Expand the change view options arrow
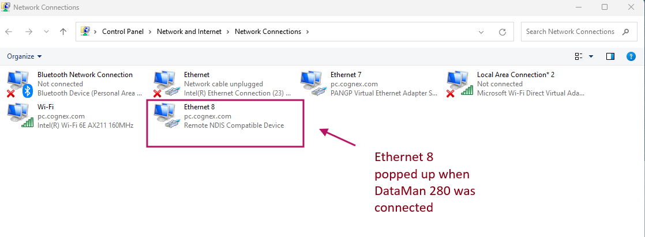Viewport: 645px width, 237px height. click(x=591, y=56)
